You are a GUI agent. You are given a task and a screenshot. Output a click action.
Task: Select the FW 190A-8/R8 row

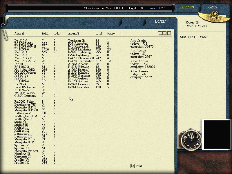click(35, 58)
